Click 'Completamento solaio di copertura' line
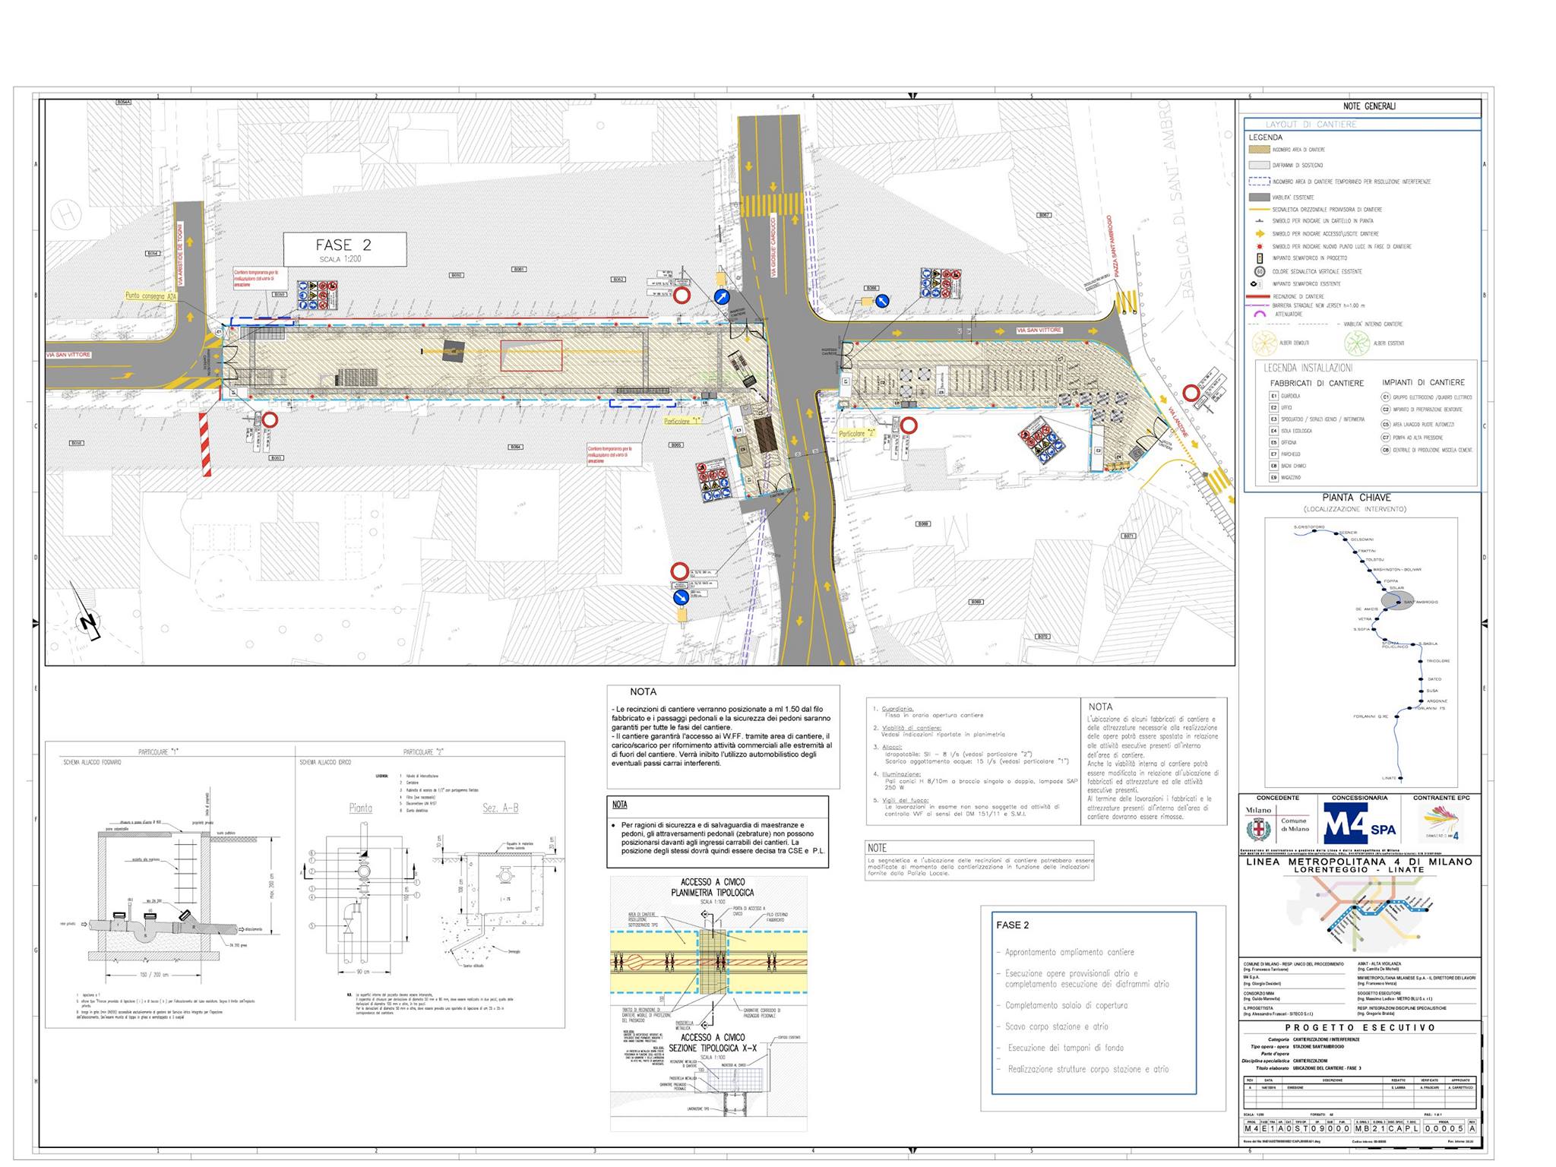The height and width of the screenshot is (1167, 1556). [1066, 1005]
